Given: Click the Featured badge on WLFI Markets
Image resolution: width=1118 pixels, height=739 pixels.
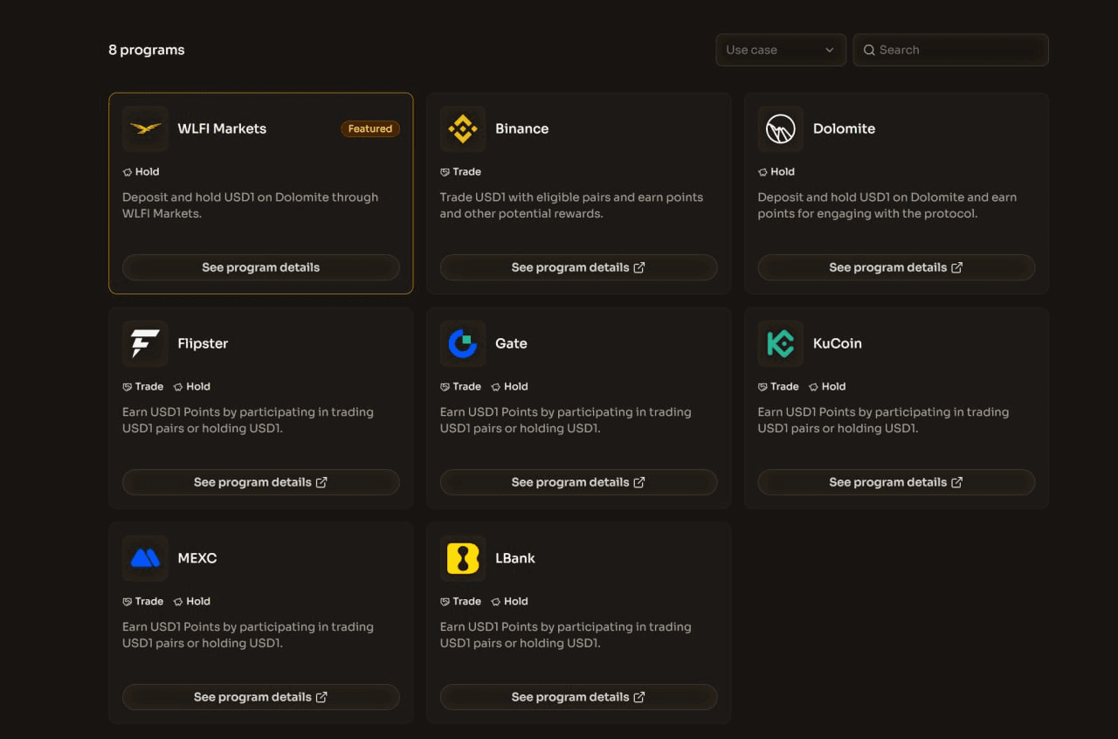Looking at the screenshot, I should tap(370, 128).
